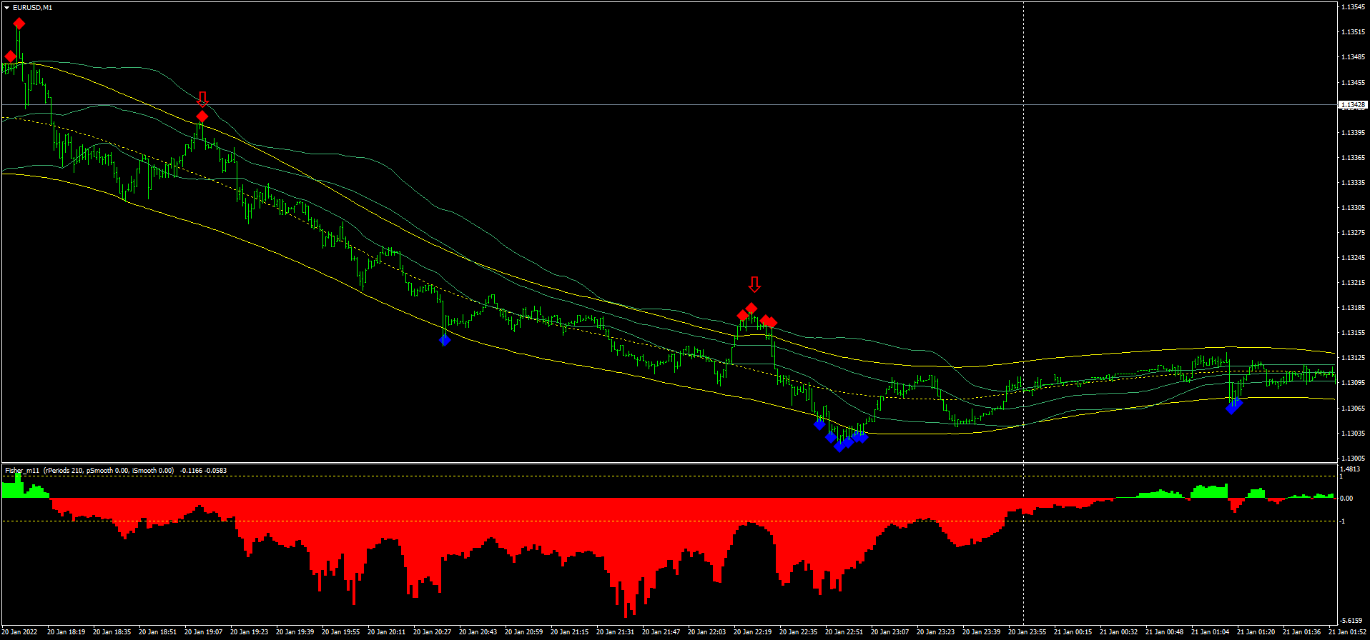
Task: Select the red down arrow near 19:07
Action: pyautogui.click(x=202, y=98)
